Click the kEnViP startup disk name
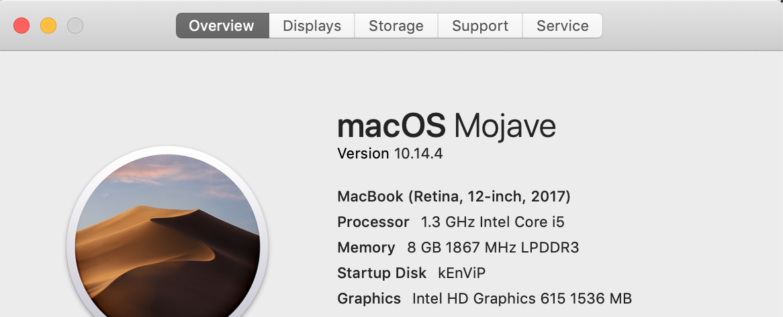Viewport: 783px width, 317px height. tap(462, 273)
